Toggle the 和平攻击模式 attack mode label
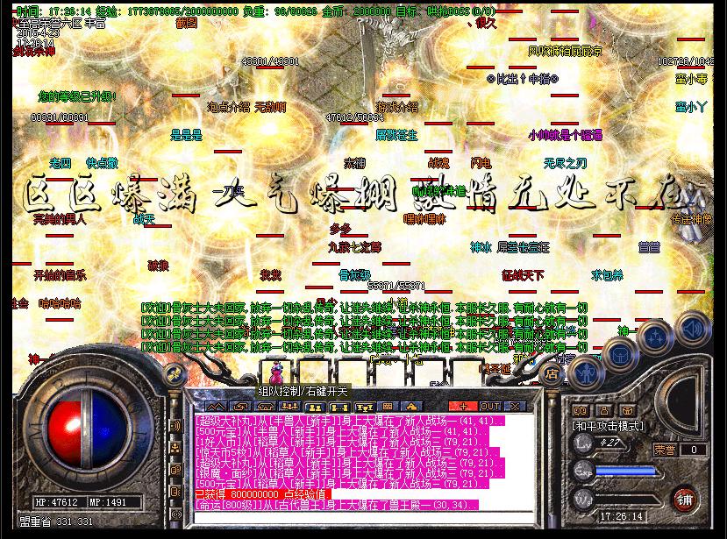 [608, 426]
